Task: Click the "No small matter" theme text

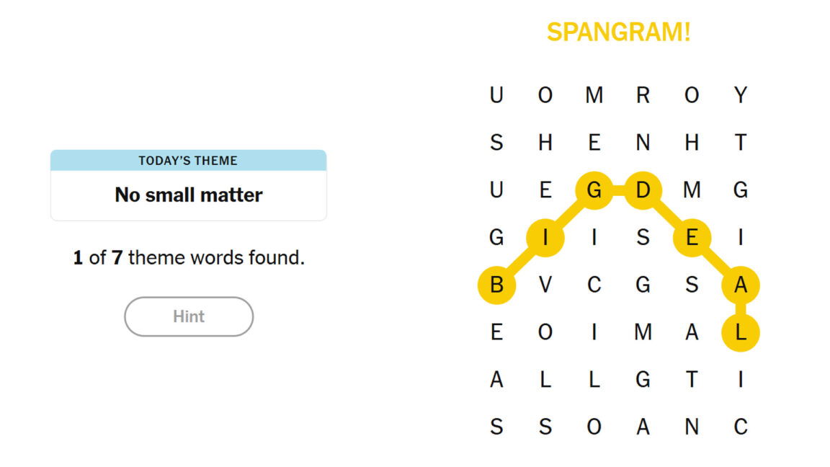Action: click(189, 195)
